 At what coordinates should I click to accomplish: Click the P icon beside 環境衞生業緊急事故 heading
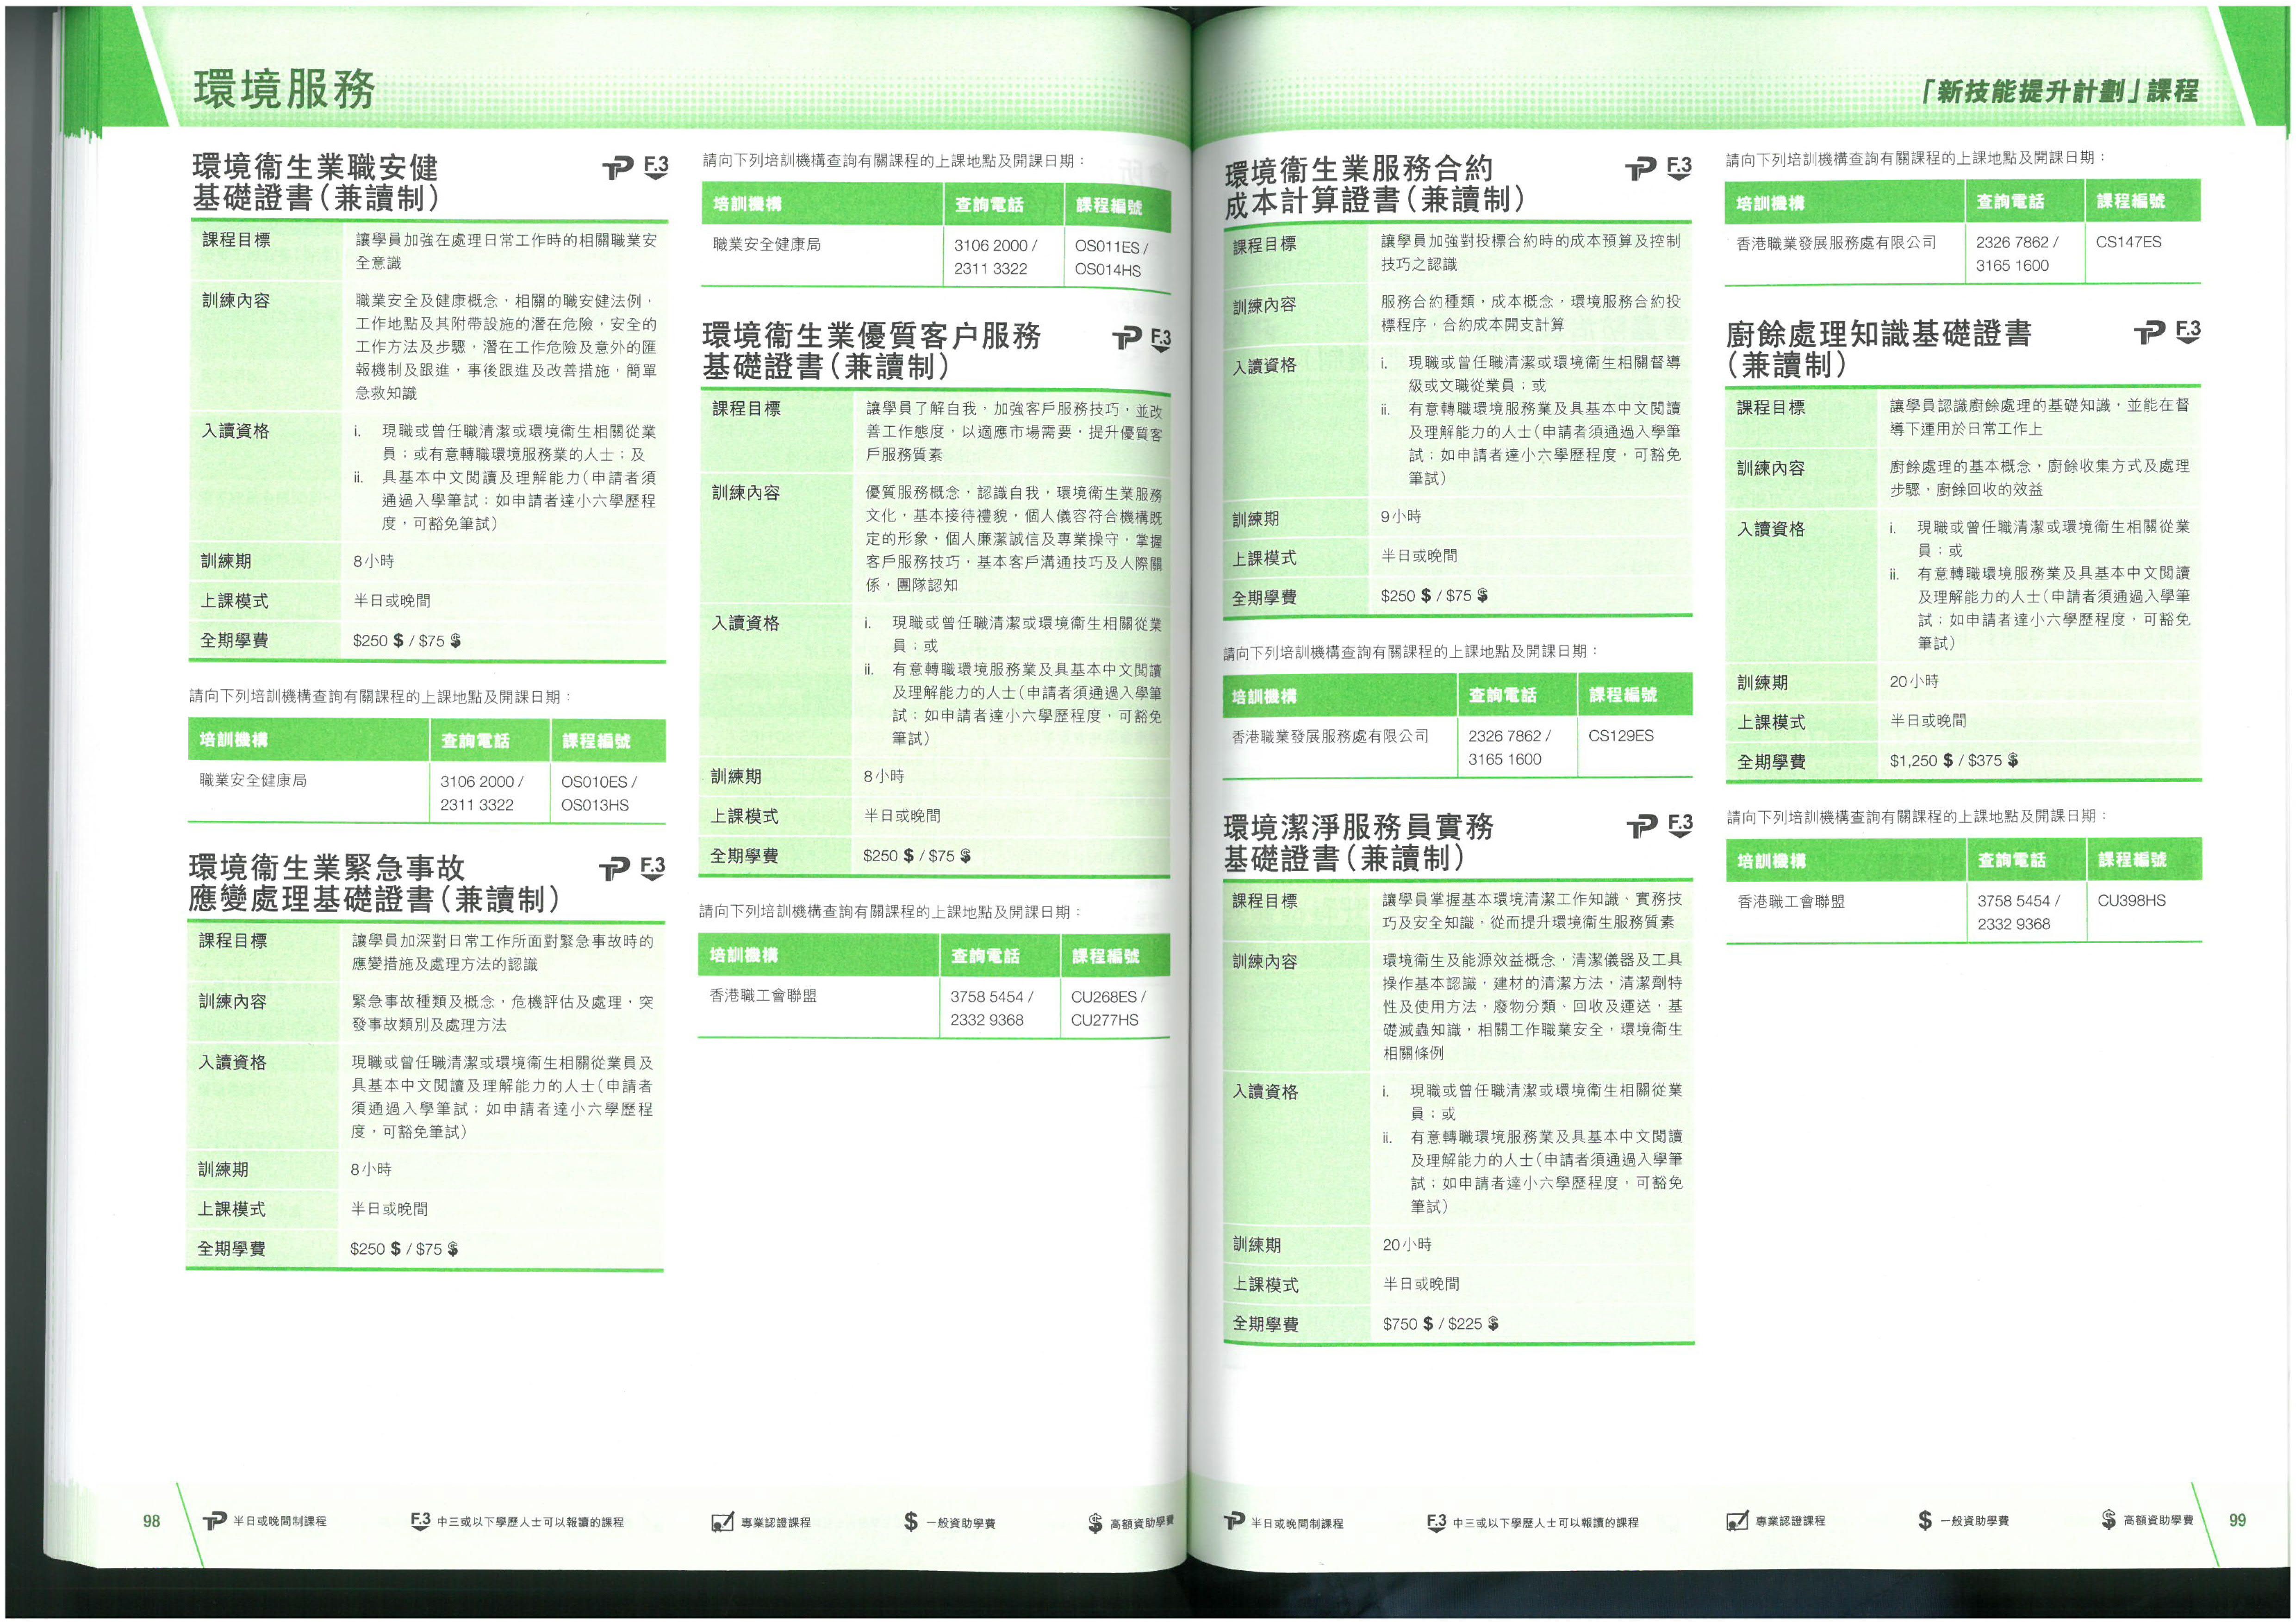(x=614, y=869)
